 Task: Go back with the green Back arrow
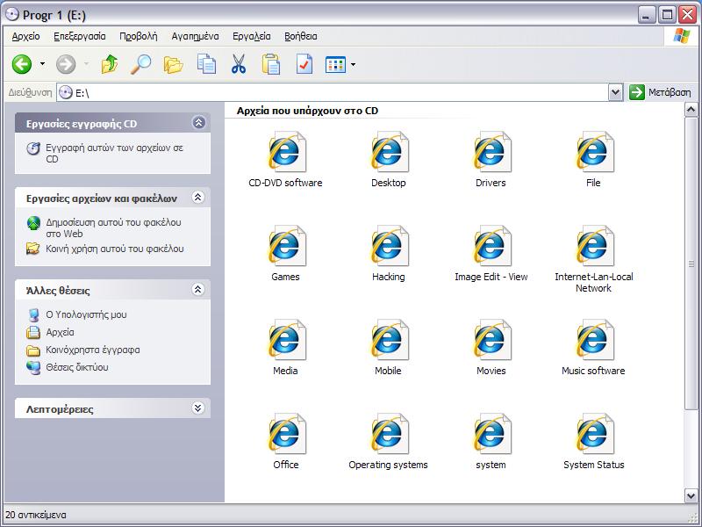[21, 64]
